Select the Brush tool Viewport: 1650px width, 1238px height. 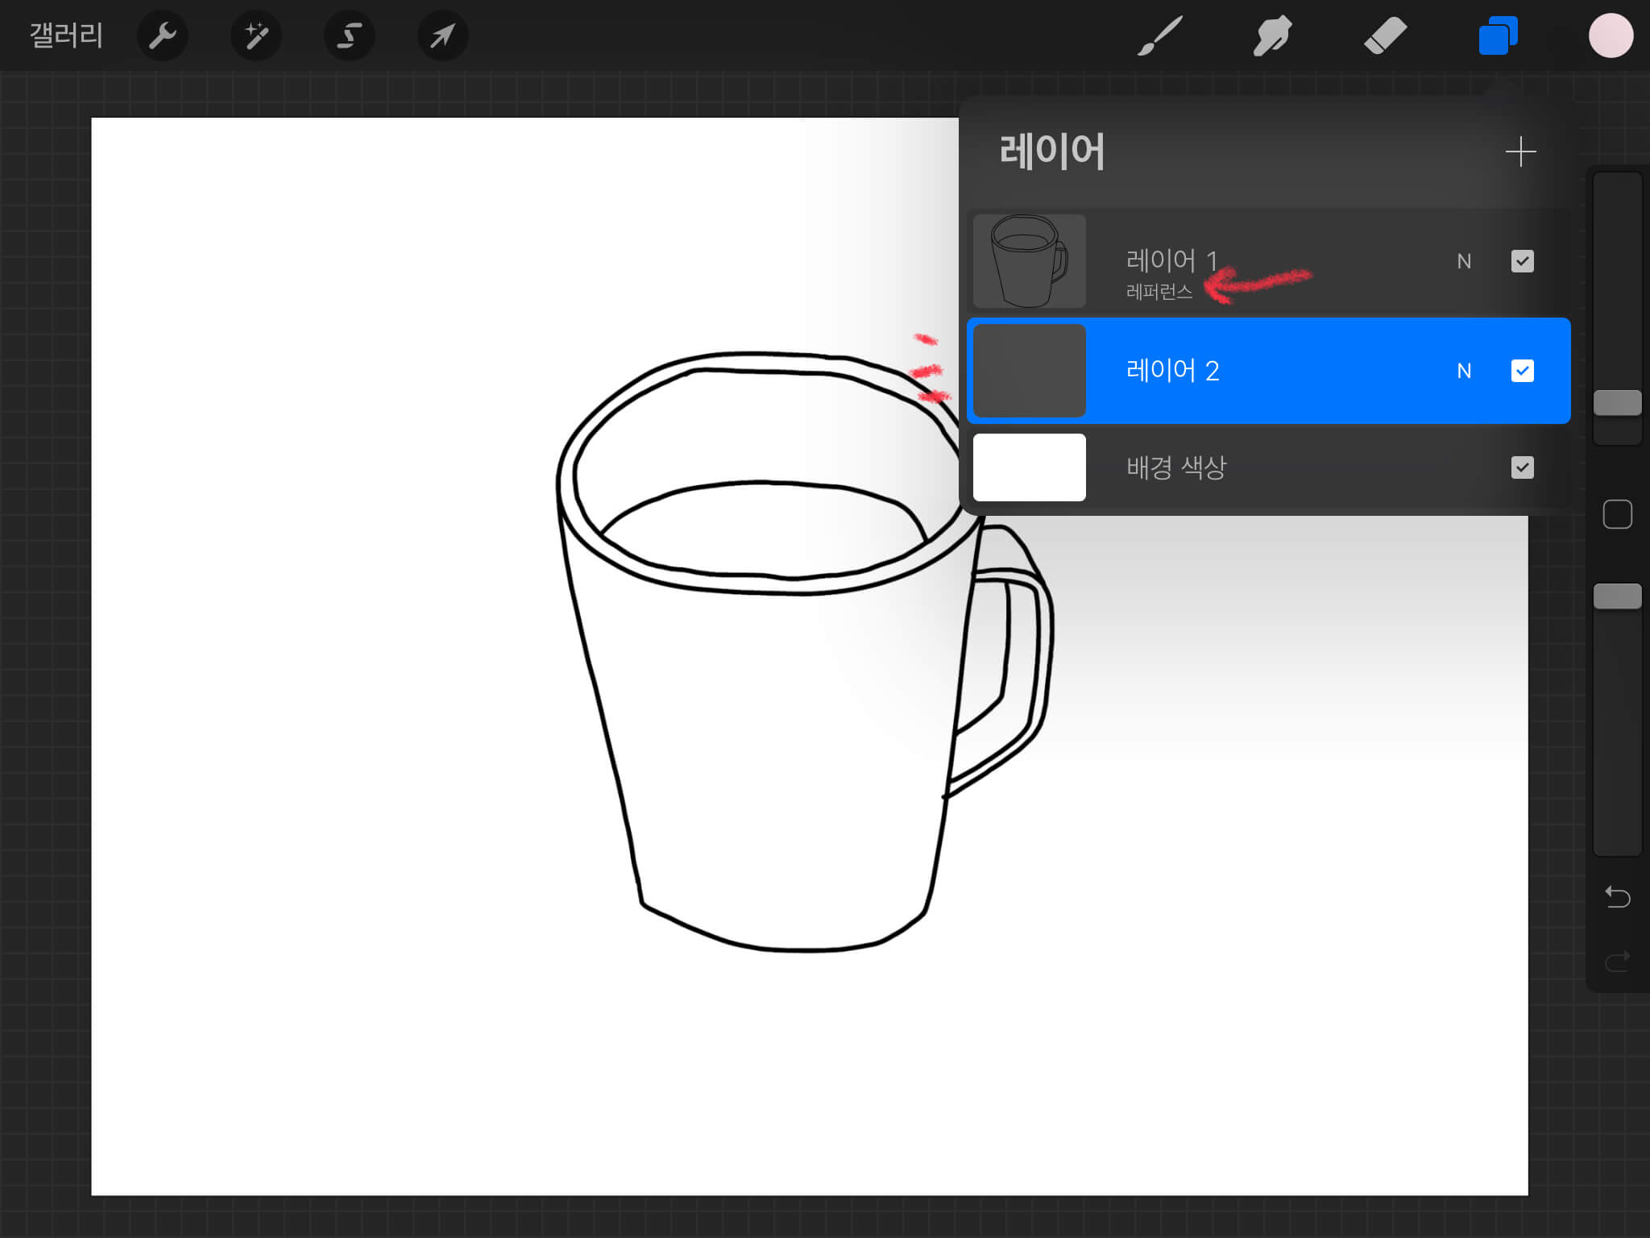[x=1159, y=35]
